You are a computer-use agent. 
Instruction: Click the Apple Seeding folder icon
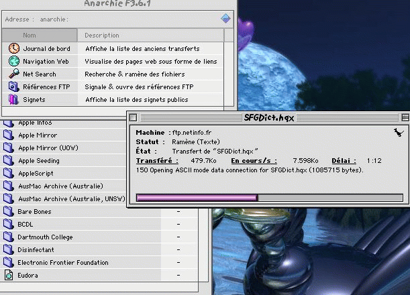[x=8, y=161]
